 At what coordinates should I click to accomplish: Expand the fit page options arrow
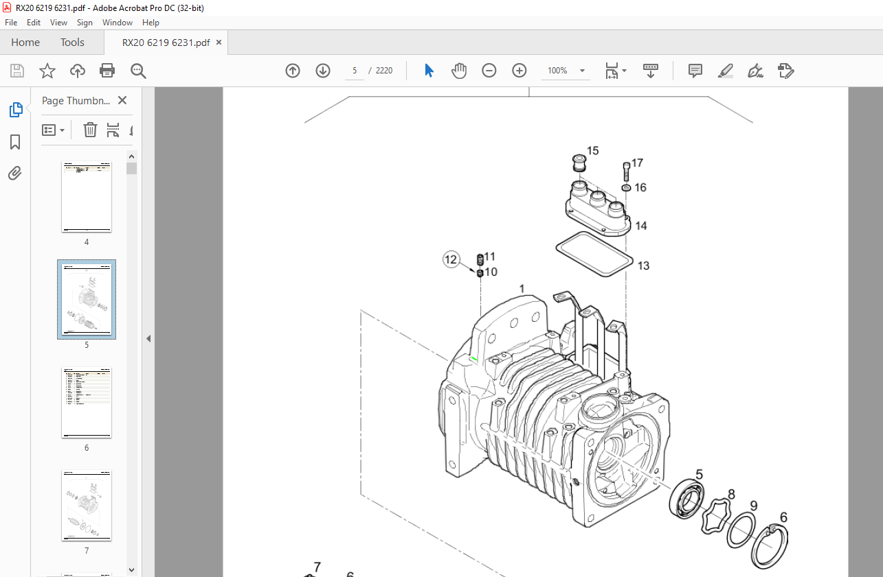coord(625,71)
